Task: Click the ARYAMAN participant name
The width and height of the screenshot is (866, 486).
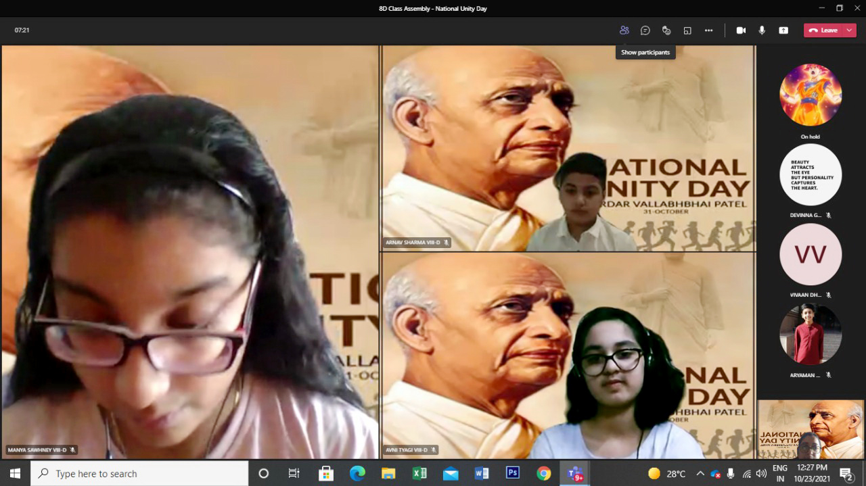Action: (805, 374)
